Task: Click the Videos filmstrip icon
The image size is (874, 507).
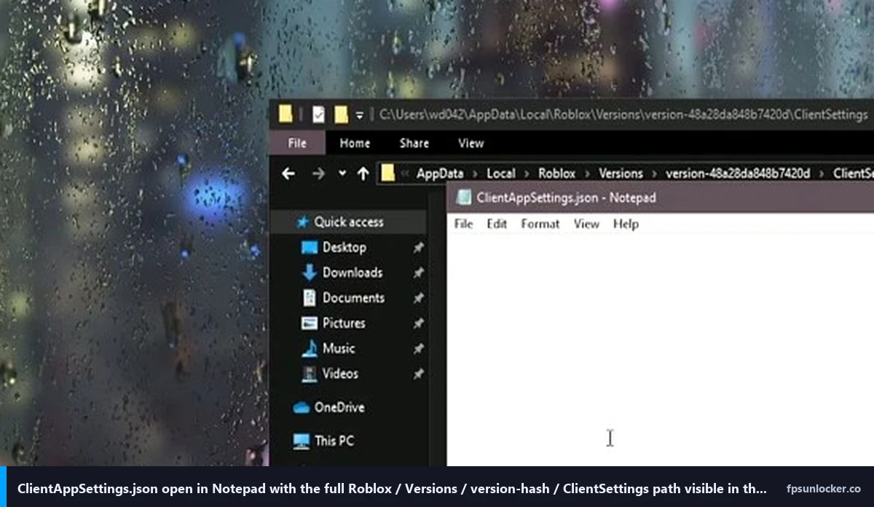Action: point(310,374)
